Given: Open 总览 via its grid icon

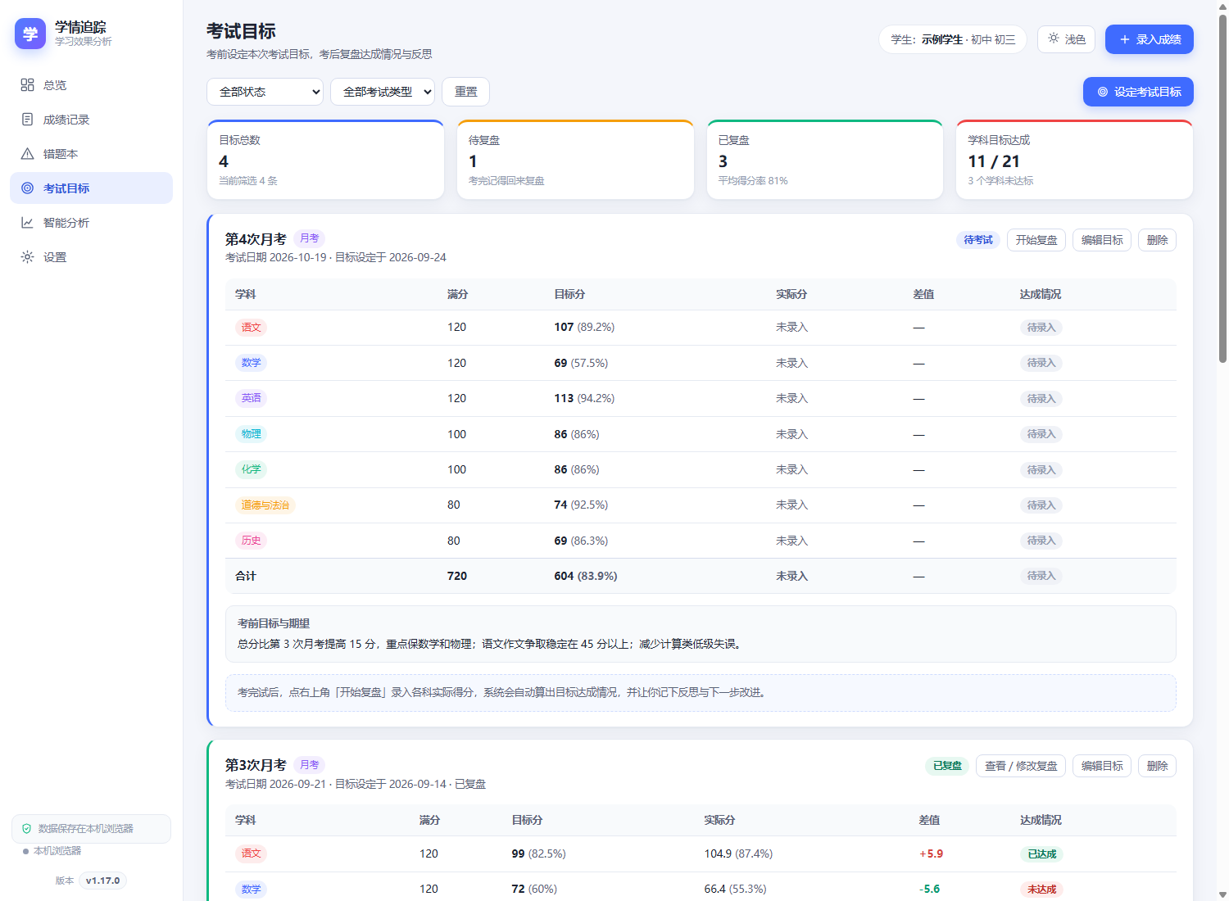Looking at the screenshot, I should [x=27, y=85].
